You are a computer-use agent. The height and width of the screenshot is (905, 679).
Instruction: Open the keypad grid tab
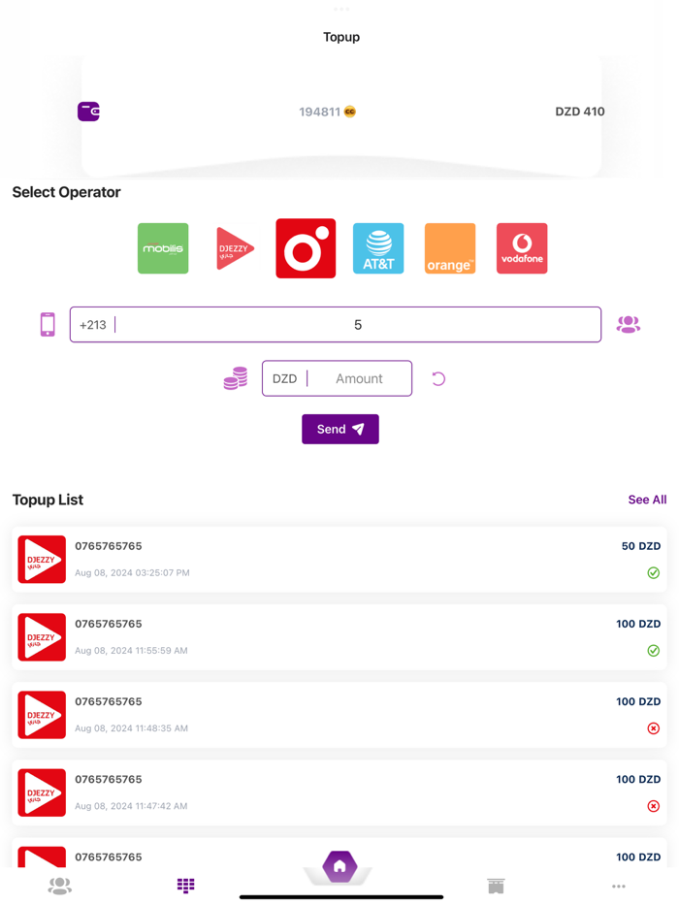tap(186, 886)
